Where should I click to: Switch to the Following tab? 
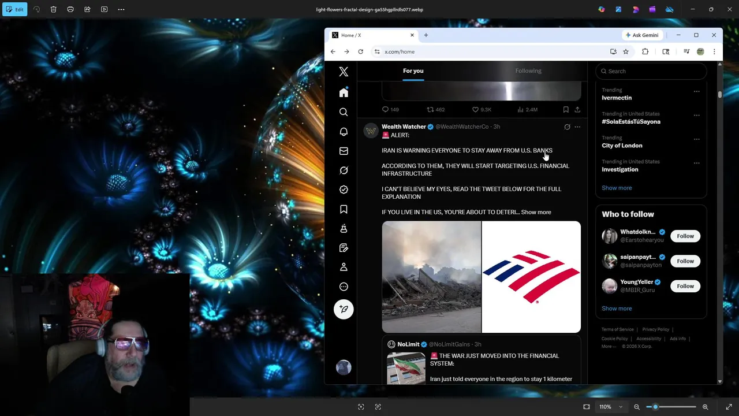[528, 70]
